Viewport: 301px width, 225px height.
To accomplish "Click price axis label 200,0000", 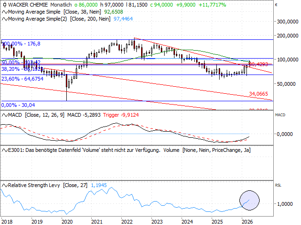I will point(287,36).
